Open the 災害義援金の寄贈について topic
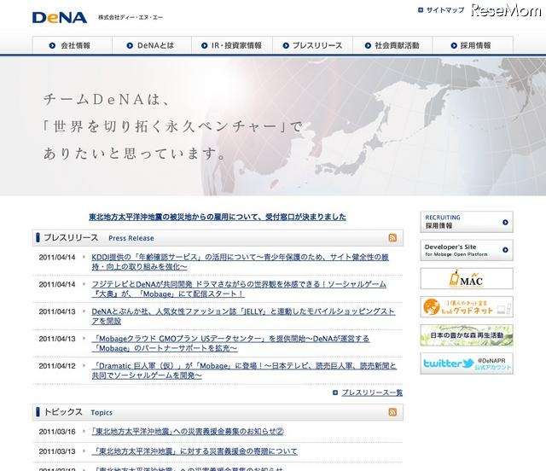The image size is (546, 471). click(x=195, y=451)
